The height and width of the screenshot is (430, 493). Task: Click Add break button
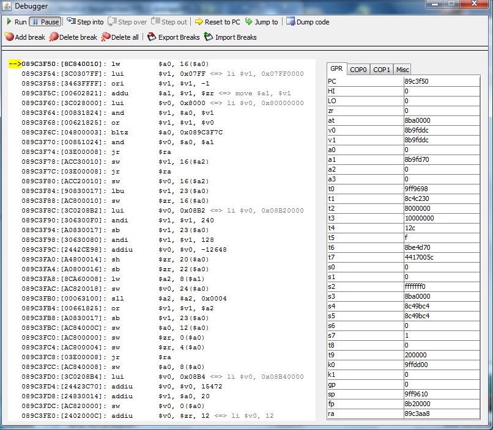(24, 37)
